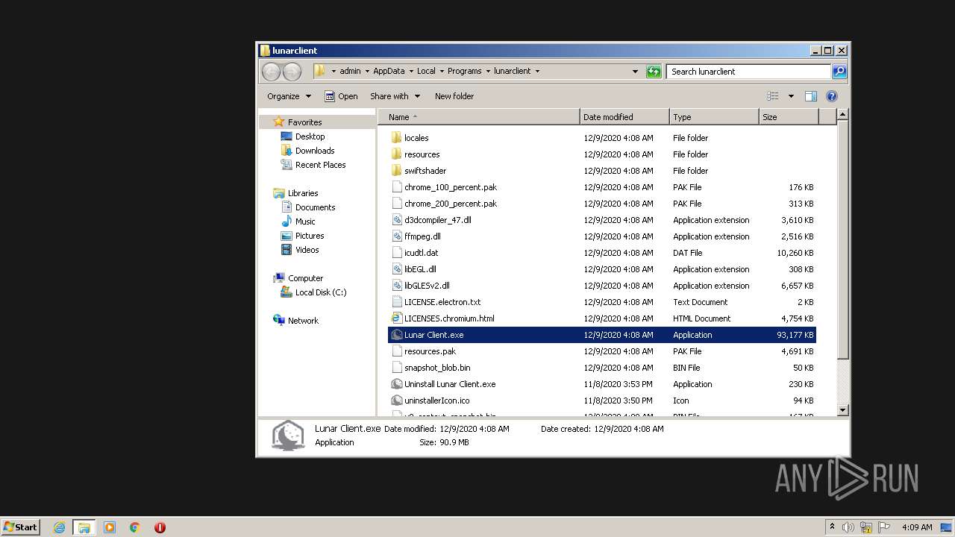Expand the arrow after admin breadcrumb

(x=366, y=72)
